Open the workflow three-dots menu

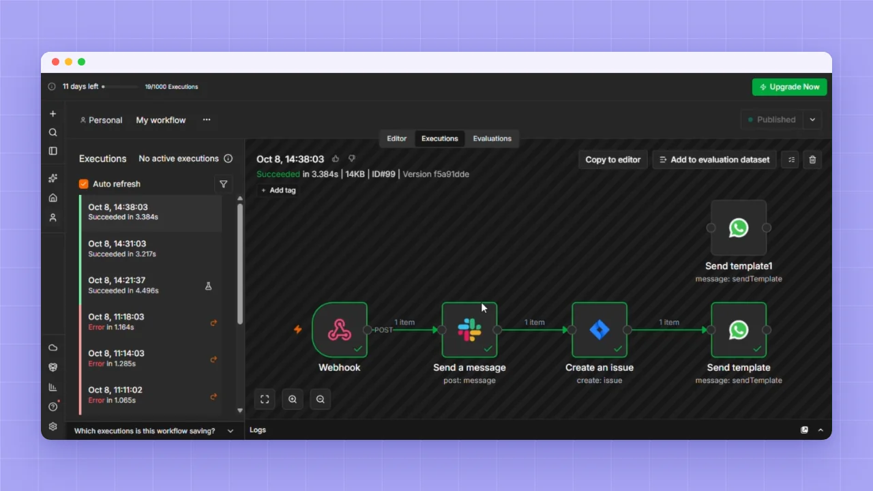[207, 120]
